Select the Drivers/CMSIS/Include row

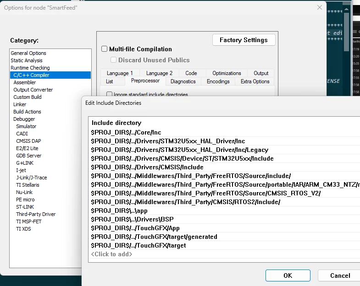point(224,167)
